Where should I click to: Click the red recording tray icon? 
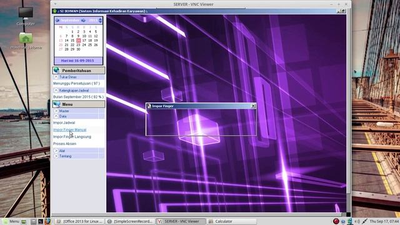click(336, 221)
